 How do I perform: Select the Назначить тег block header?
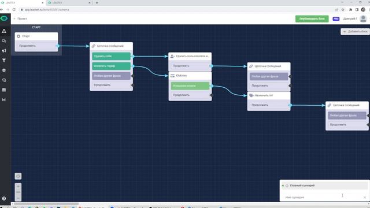[x=269, y=95]
